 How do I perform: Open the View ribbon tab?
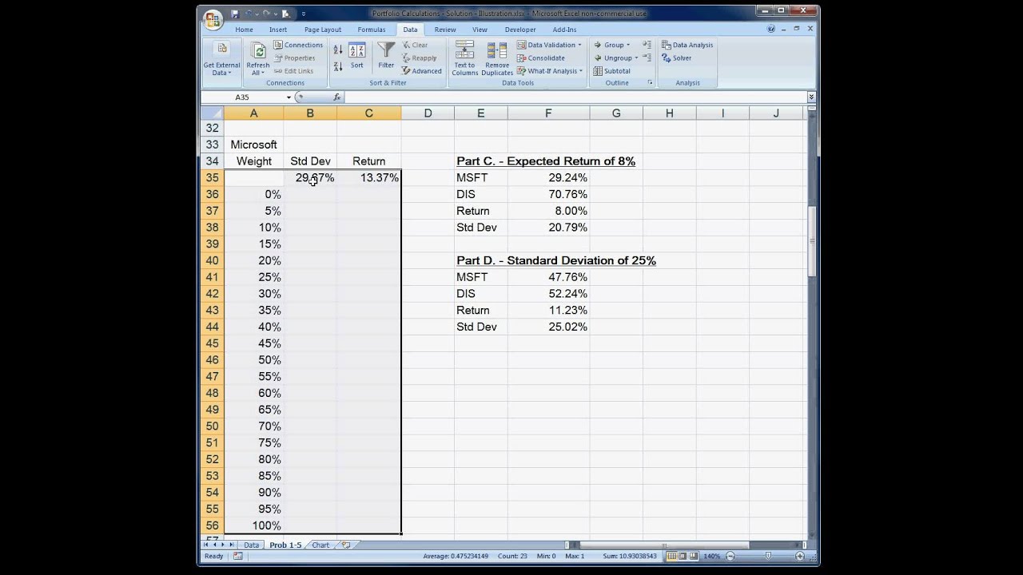tap(480, 30)
